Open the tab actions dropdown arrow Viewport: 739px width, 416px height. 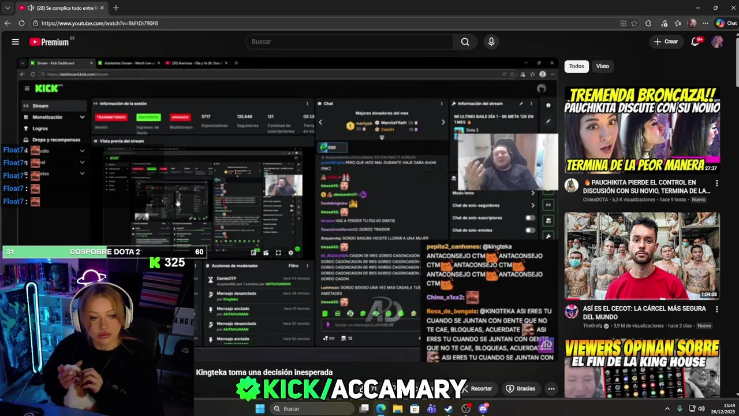point(8,8)
